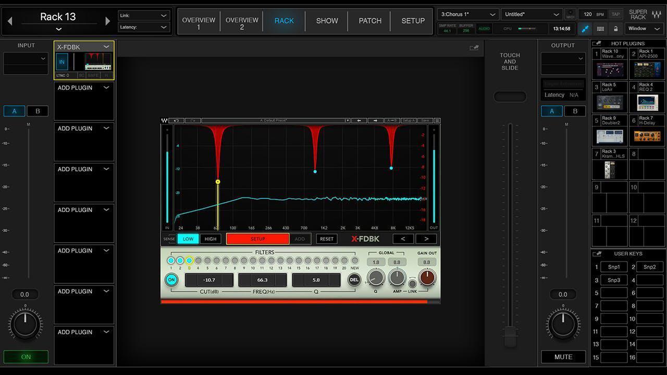Select the PATCH tab

[369, 21]
